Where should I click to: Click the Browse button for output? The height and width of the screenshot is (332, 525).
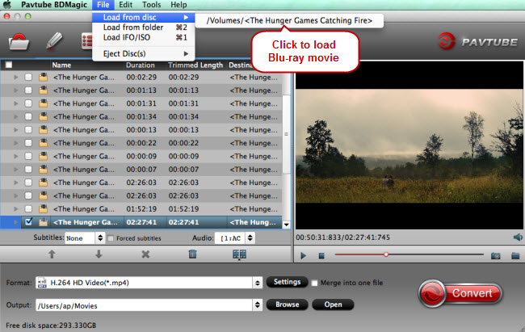[288, 305]
